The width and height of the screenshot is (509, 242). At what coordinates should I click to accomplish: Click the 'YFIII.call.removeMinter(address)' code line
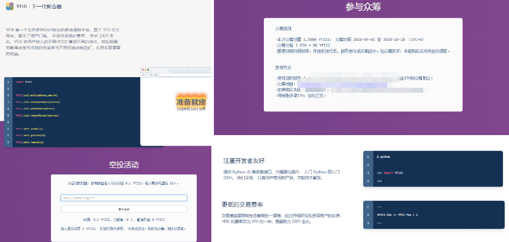tap(37, 115)
